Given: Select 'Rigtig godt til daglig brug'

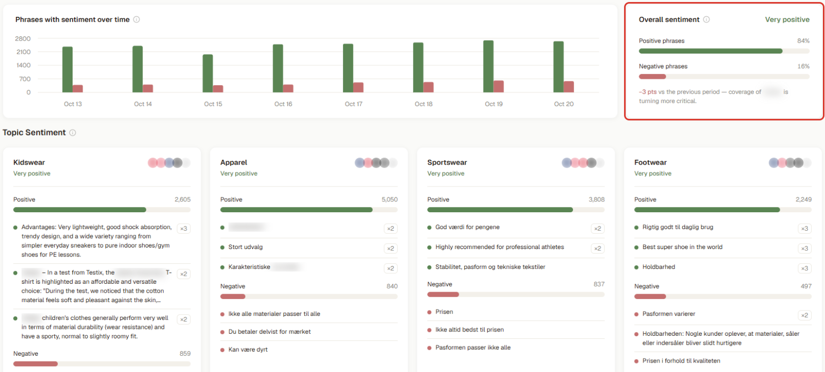Looking at the screenshot, I should point(678,227).
